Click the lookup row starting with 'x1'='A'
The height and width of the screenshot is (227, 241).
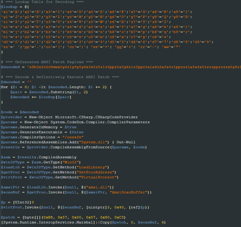tap(97, 12)
